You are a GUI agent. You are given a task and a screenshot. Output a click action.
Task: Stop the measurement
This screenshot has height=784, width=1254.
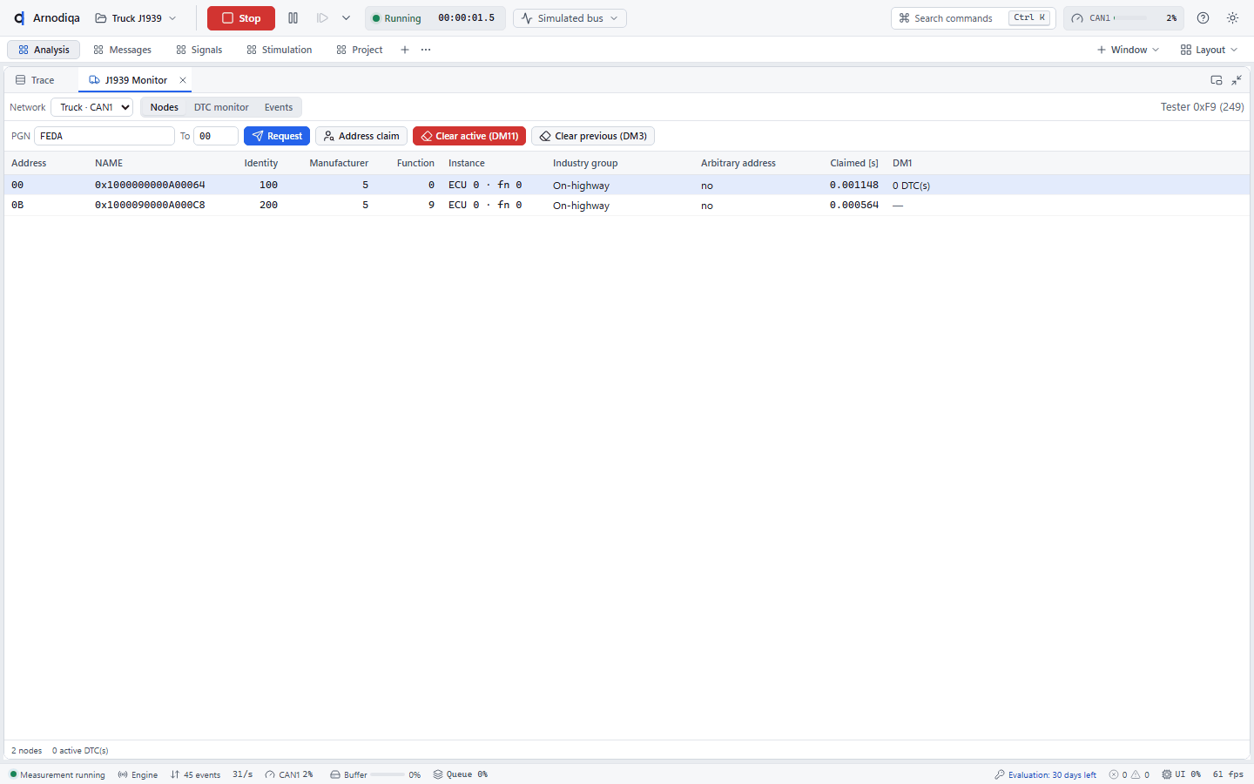(241, 18)
